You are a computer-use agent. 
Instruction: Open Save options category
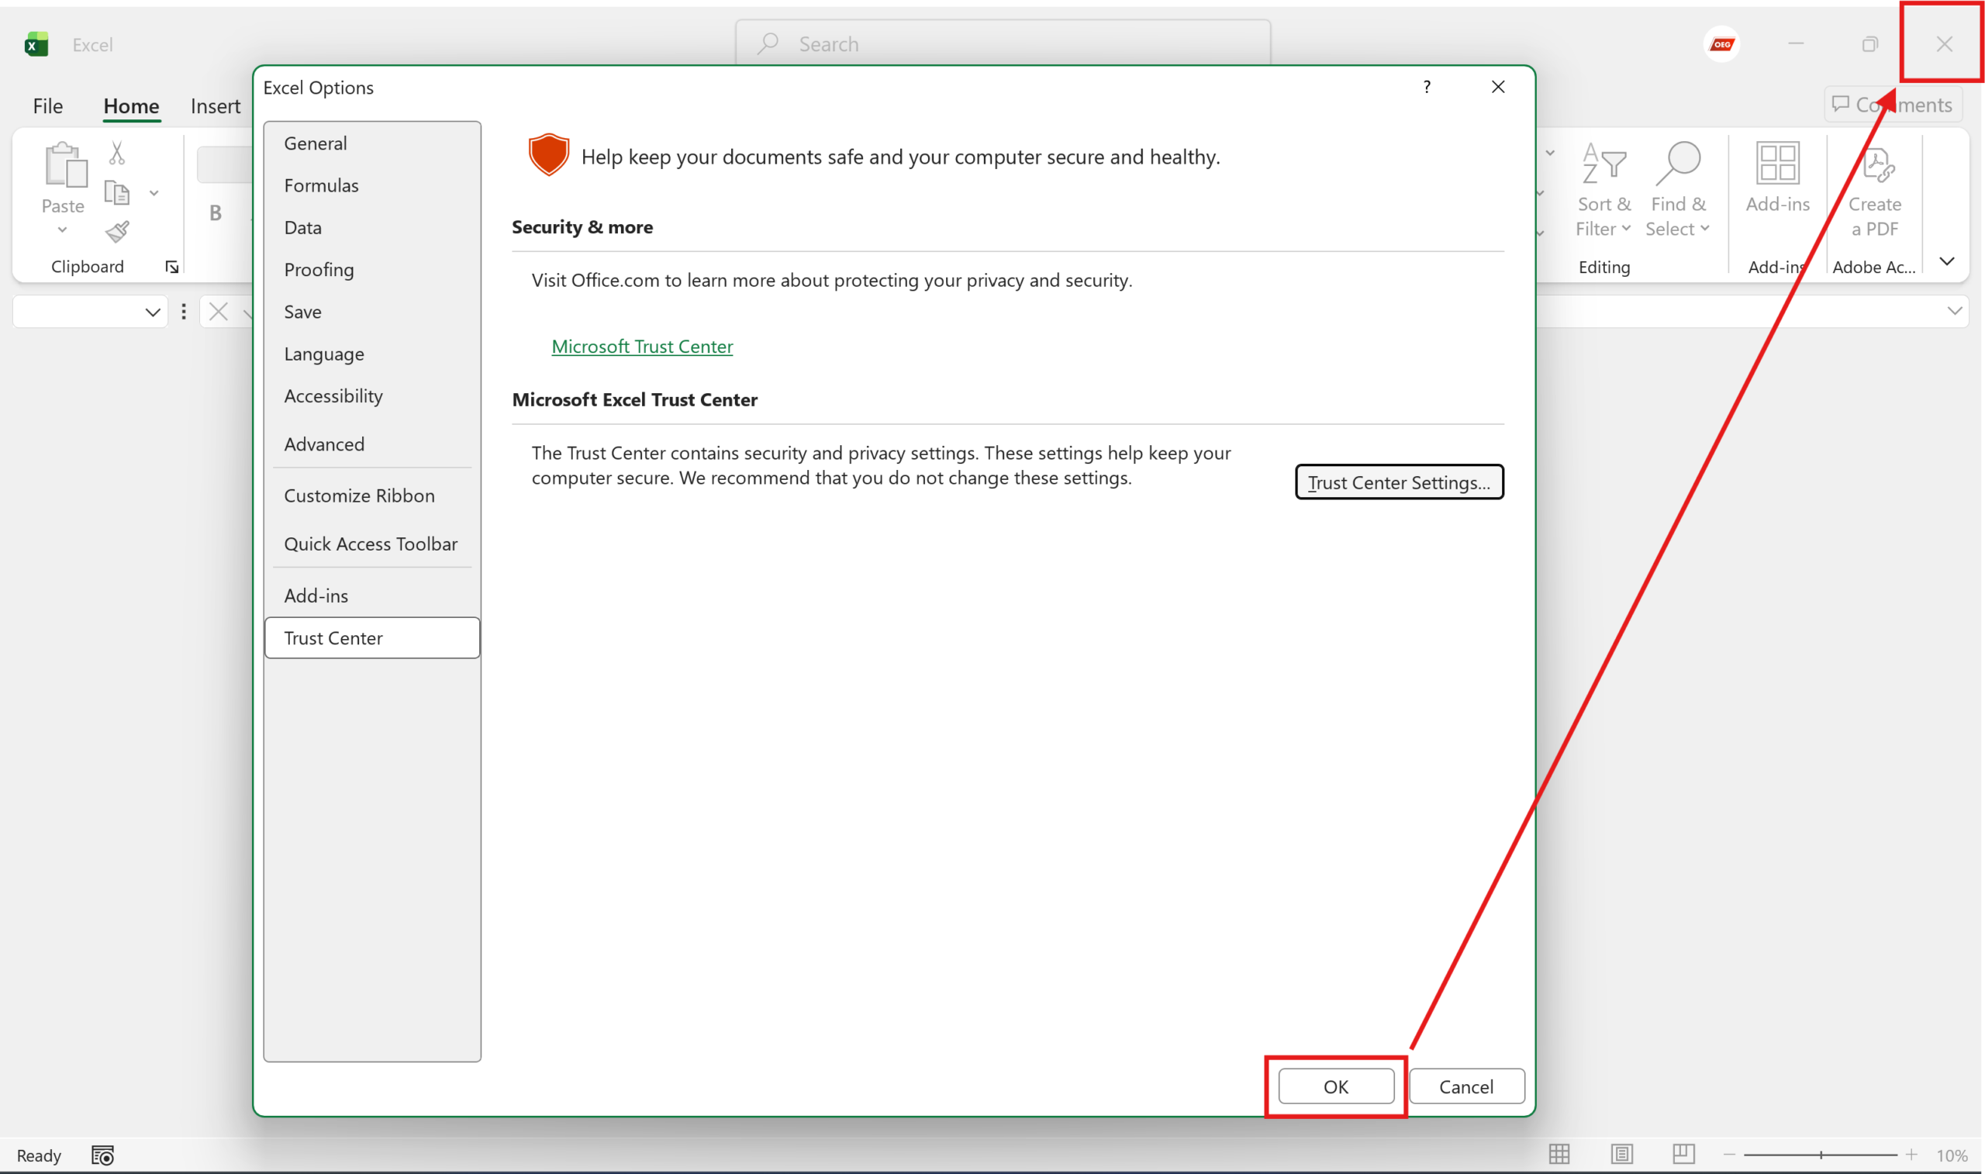point(371,312)
